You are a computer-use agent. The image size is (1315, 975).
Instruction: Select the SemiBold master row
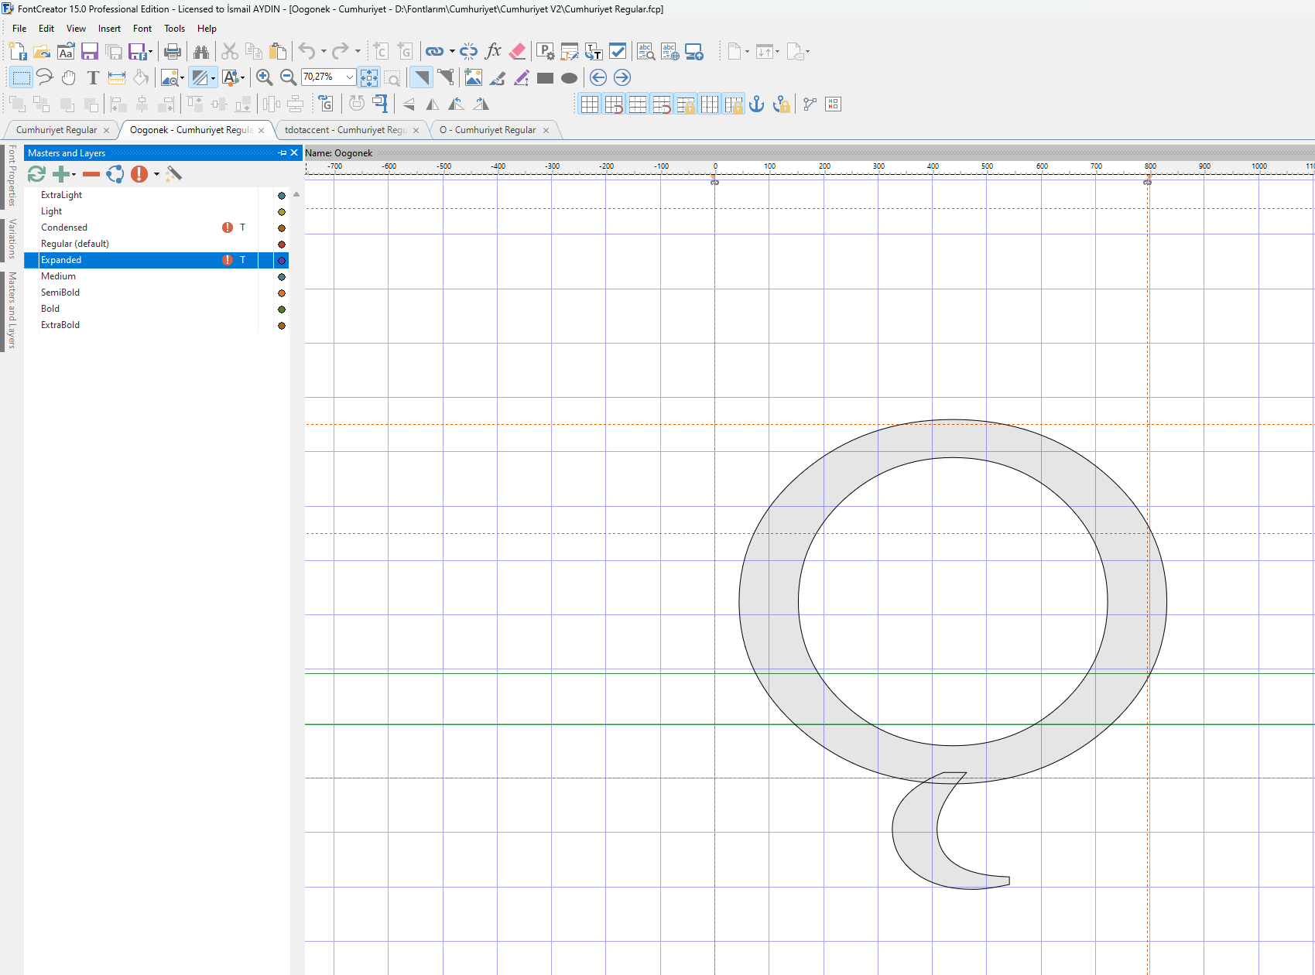[x=156, y=292]
